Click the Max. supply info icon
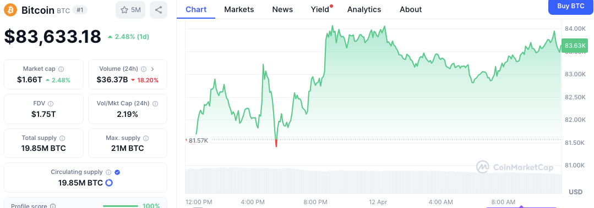This screenshot has width=594, height=208. [146, 138]
